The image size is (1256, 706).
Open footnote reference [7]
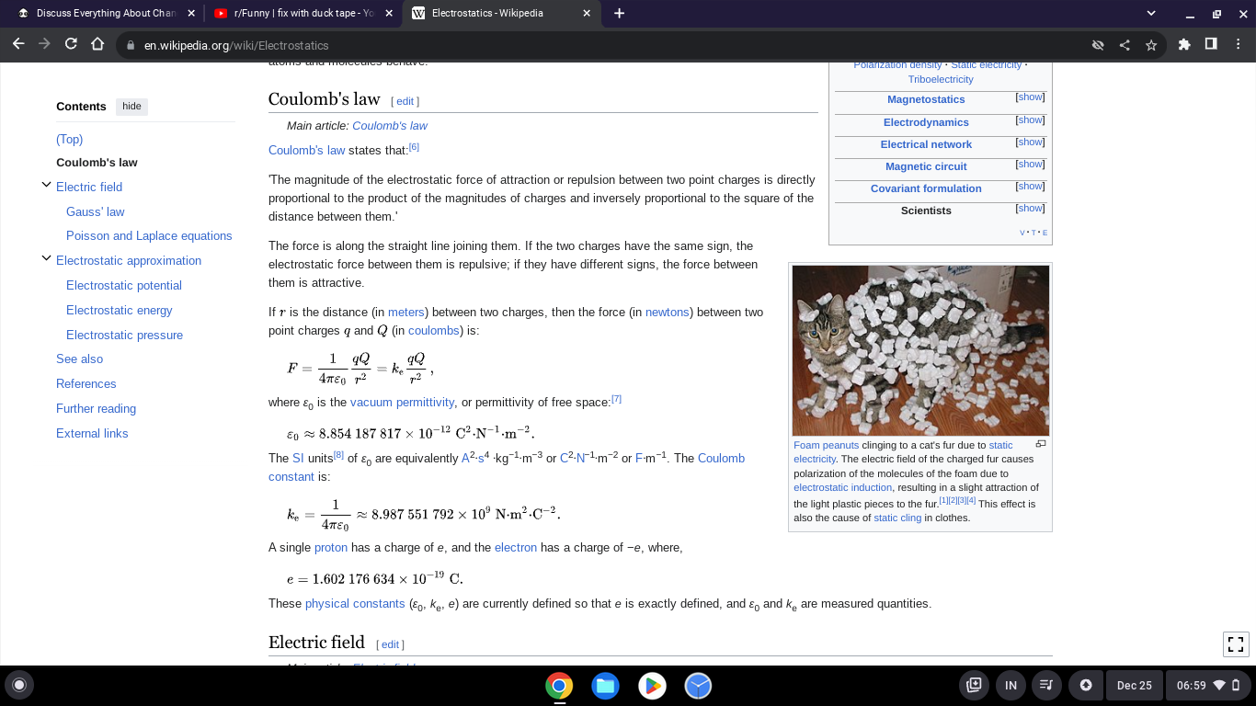[x=616, y=399]
